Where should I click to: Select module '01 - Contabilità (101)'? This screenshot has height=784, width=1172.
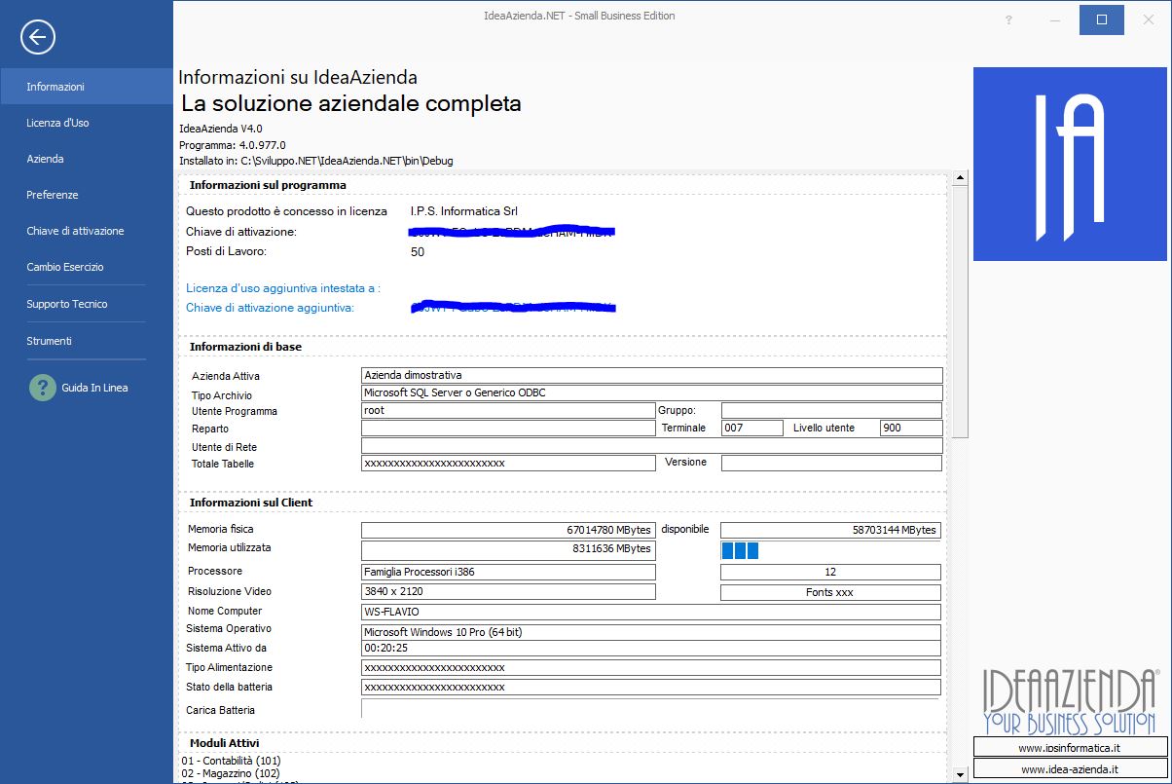pos(231,760)
